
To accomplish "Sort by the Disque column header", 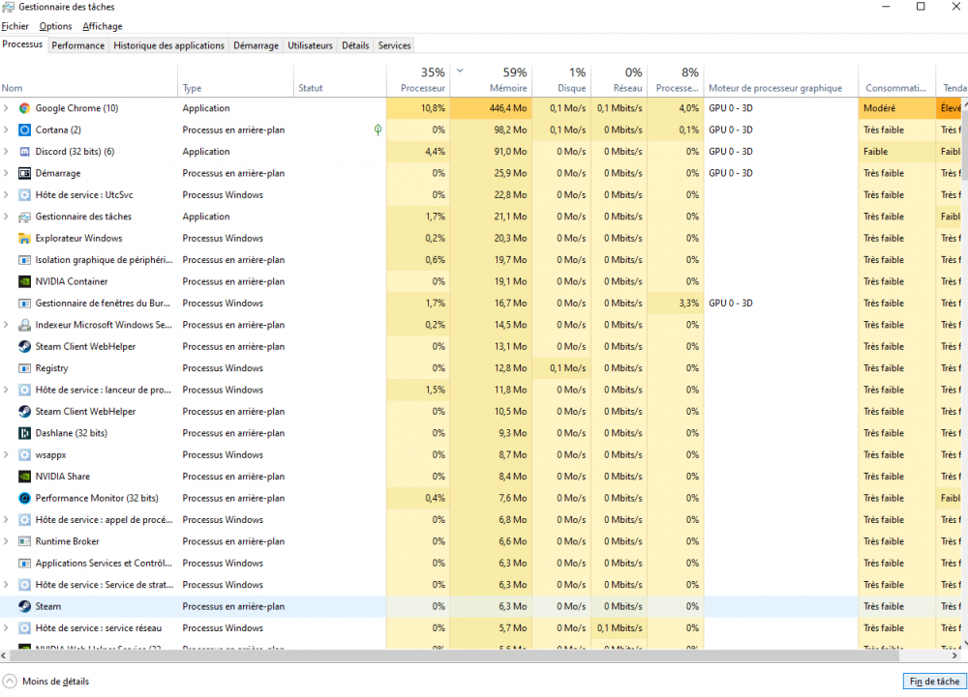I will pyautogui.click(x=561, y=80).
